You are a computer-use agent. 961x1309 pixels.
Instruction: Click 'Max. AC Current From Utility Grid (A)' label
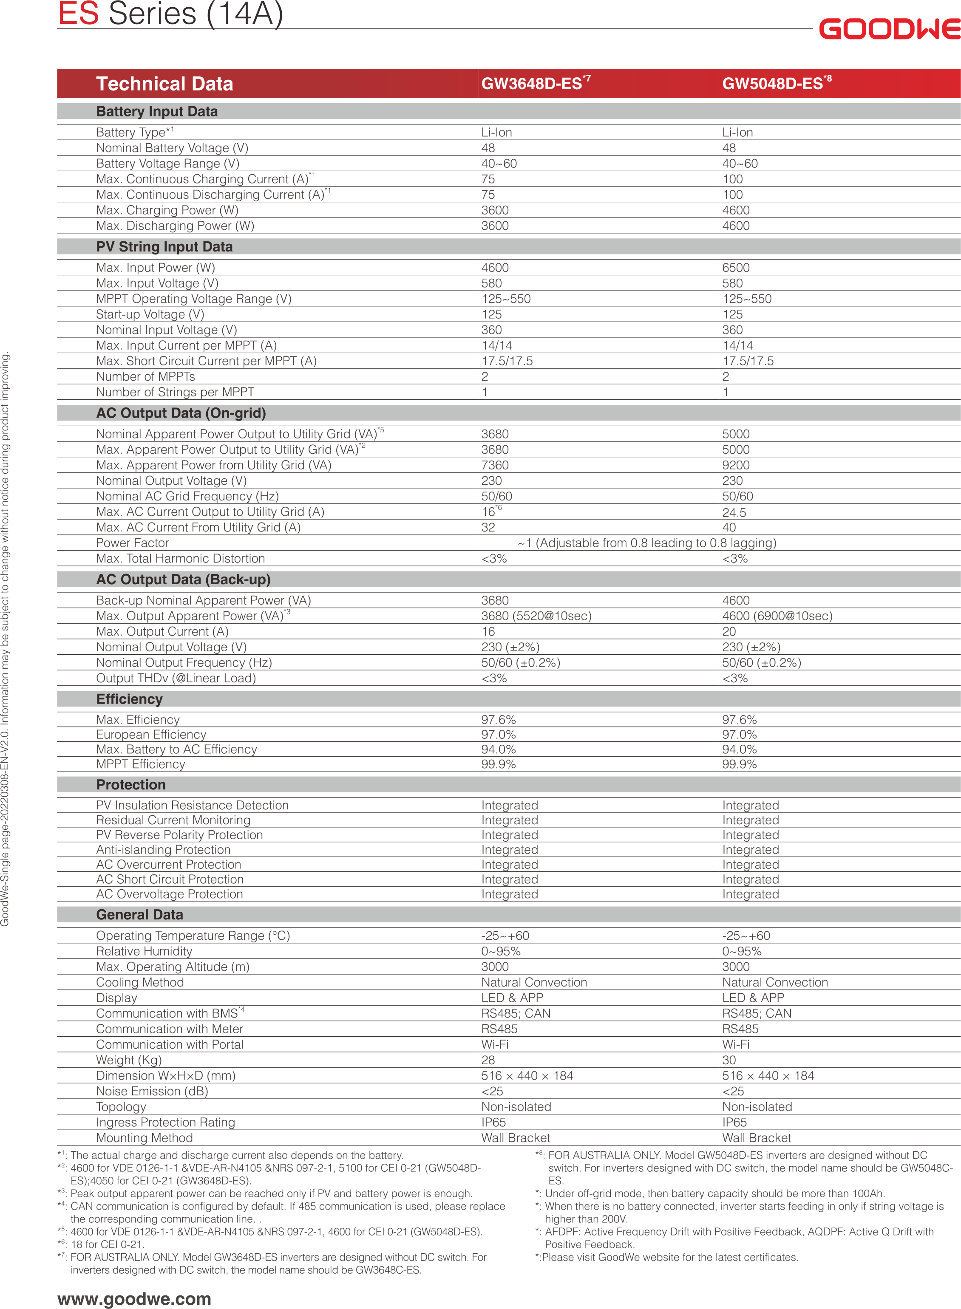pyautogui.click(x=198, y=527)
